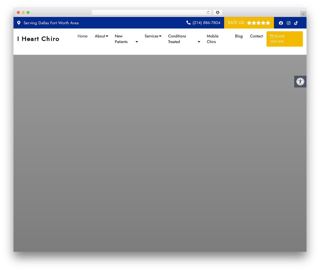Click the New Patients menu label
Screen dimensions: 320x271
pos(121,39)
